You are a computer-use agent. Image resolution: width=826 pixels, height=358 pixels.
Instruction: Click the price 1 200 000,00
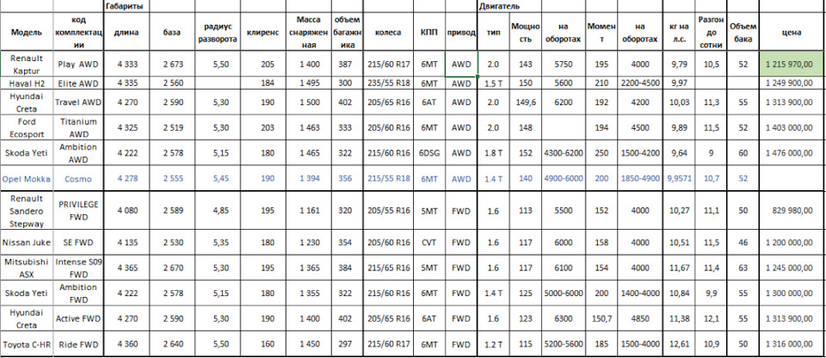(x=792, y=243)
